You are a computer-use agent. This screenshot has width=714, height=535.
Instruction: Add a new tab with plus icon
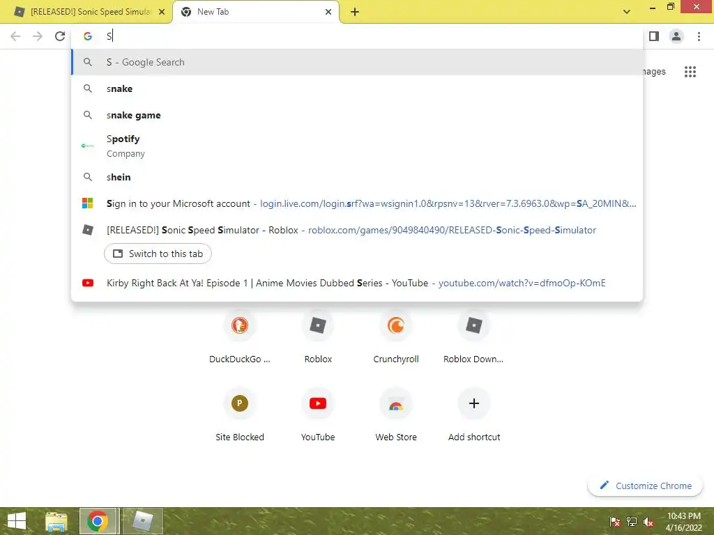pos(355,12)
